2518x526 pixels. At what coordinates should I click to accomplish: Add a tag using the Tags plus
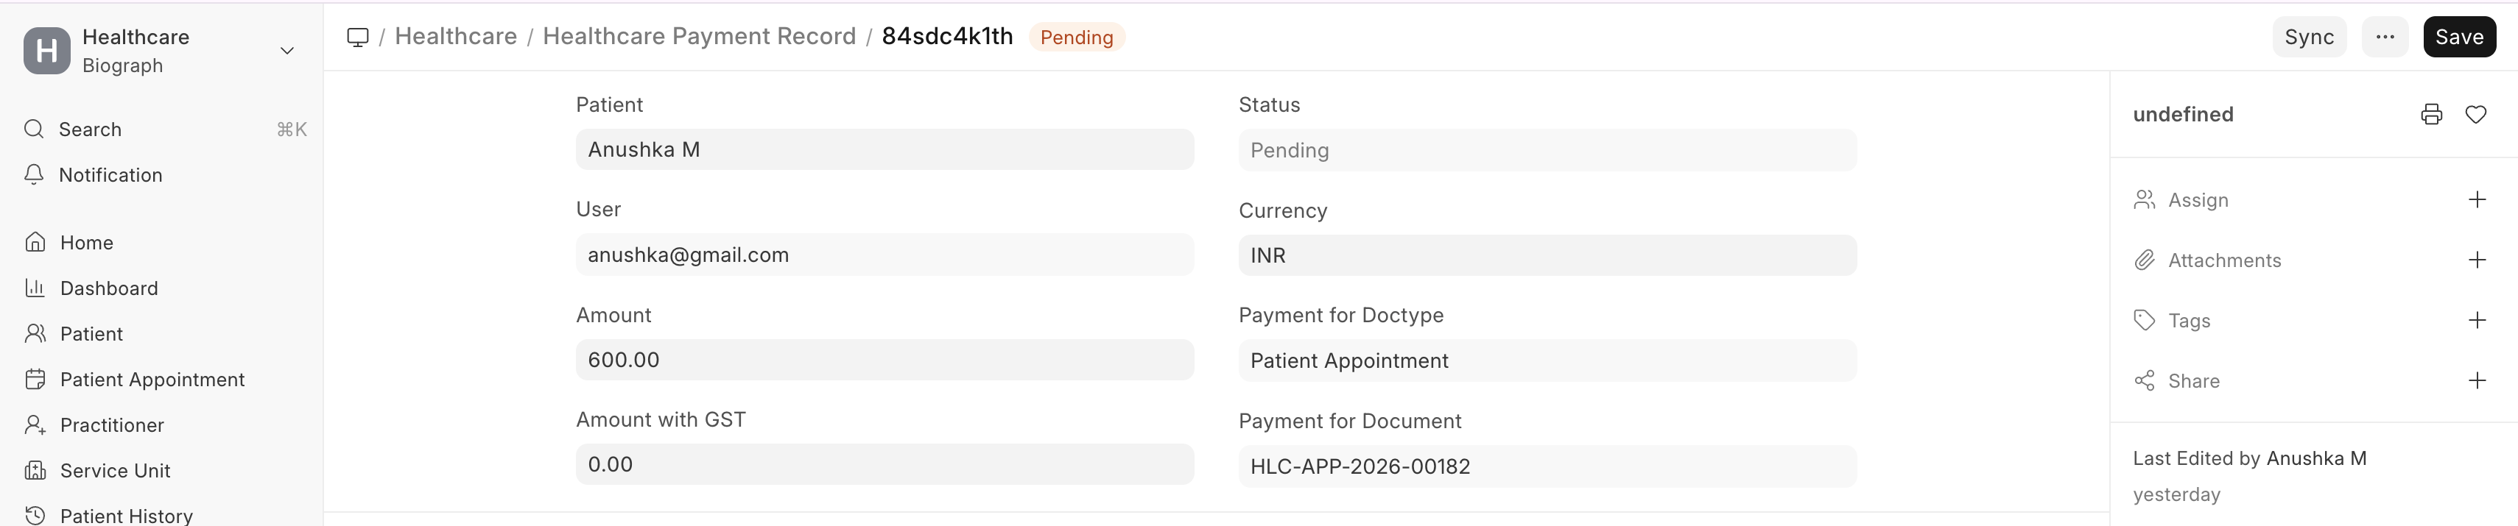2477,320
